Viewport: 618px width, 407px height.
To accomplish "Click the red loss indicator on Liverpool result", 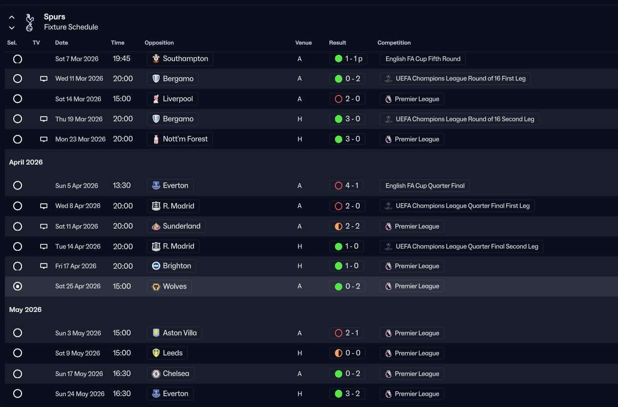I will (x=338, y=99).
